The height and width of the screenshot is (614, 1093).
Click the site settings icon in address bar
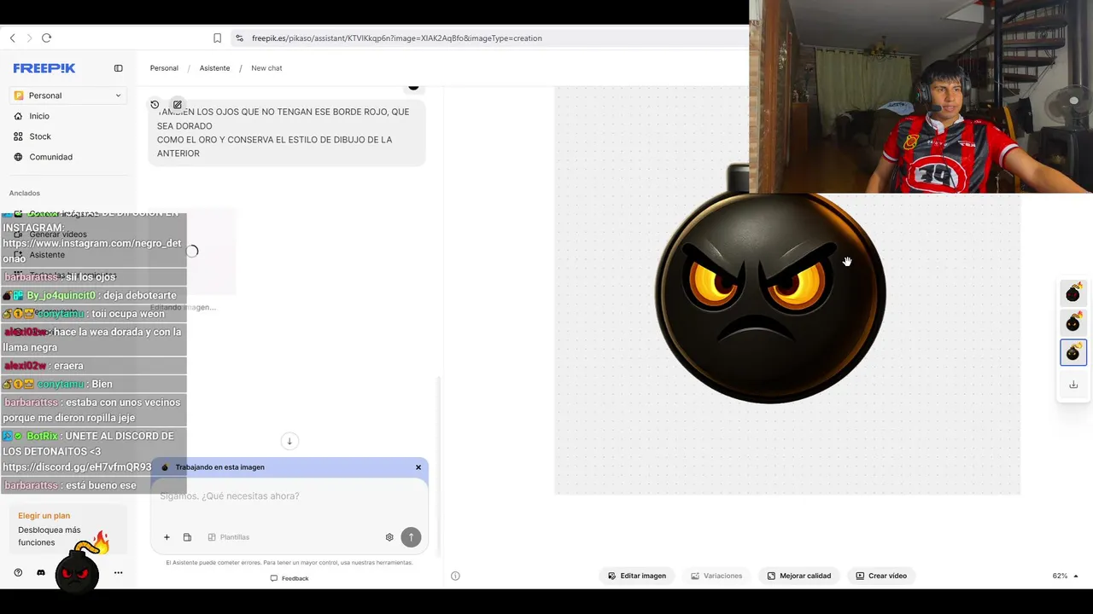[x=240, y=38]
